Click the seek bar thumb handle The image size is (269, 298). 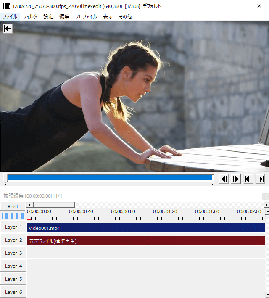[6, 178]
